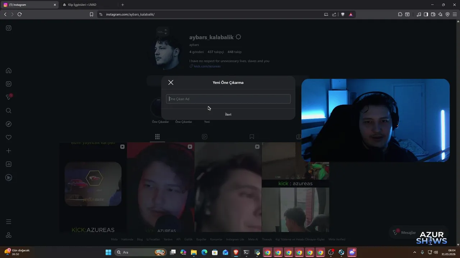
Task: Switch to the Saved bookmark tab
Action: [252, 137]
